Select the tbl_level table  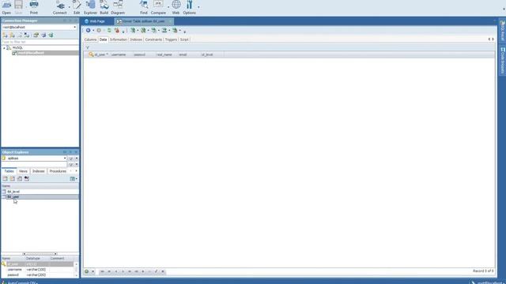coord(13,192)
